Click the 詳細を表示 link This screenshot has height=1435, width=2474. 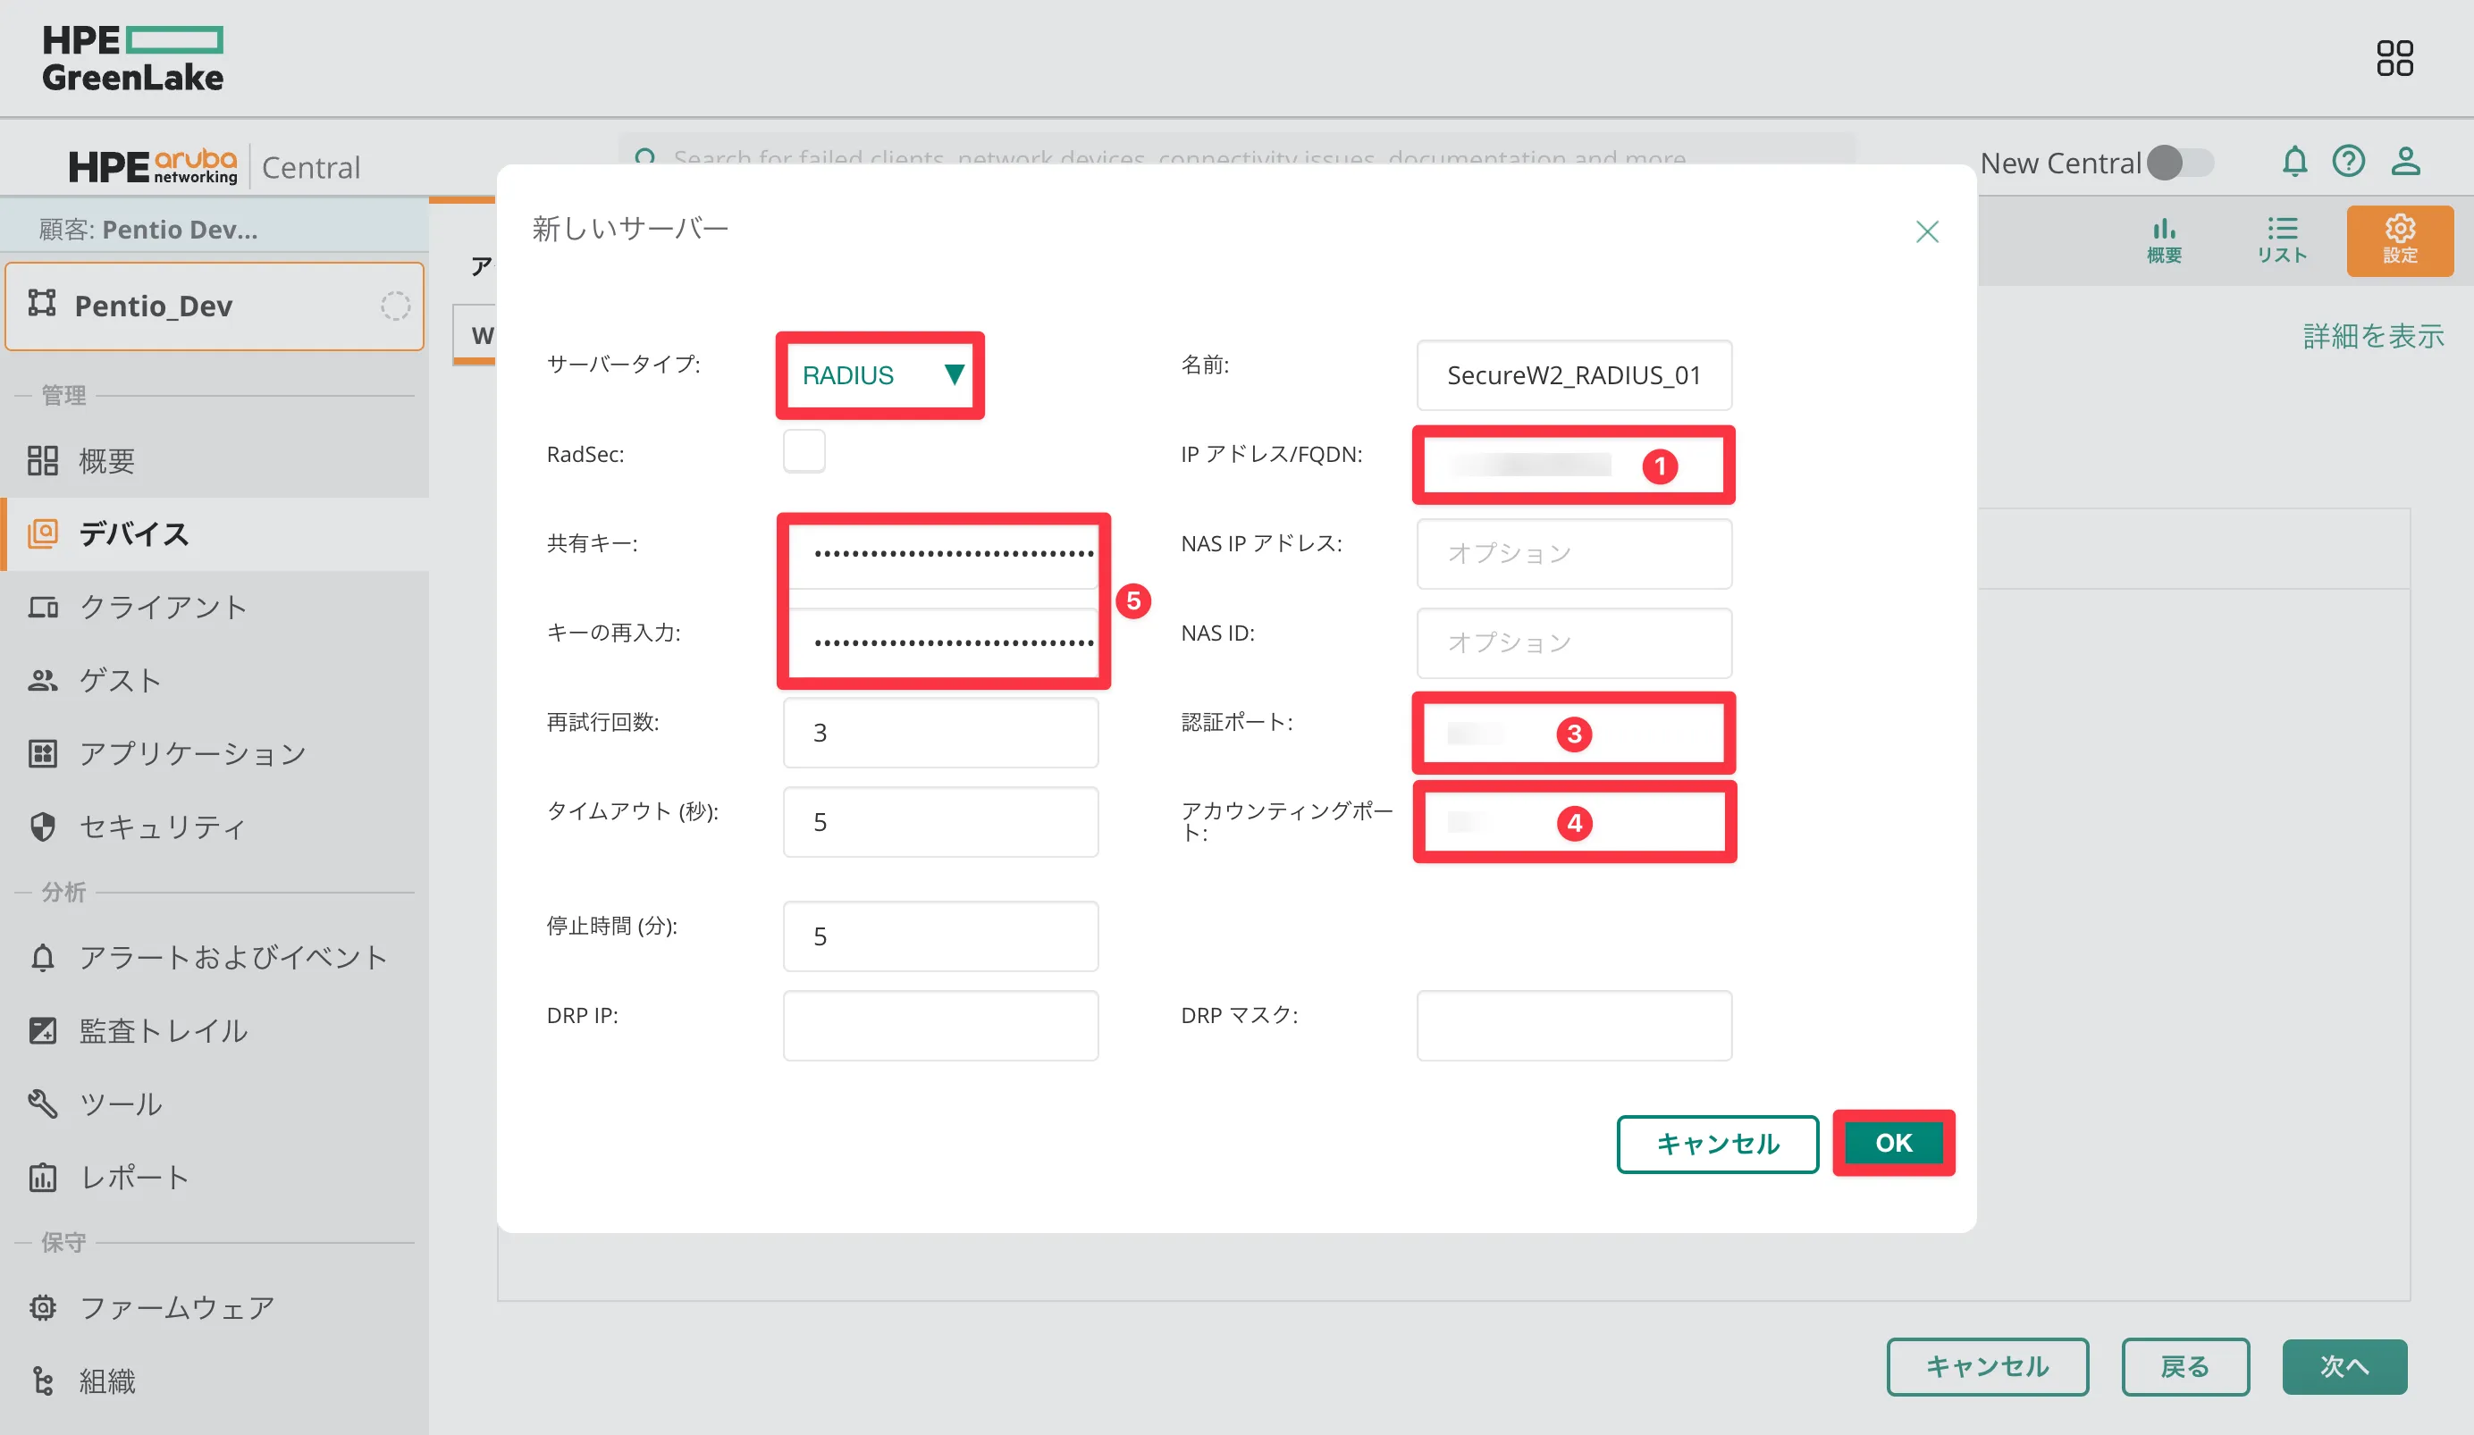(2372, 336)
